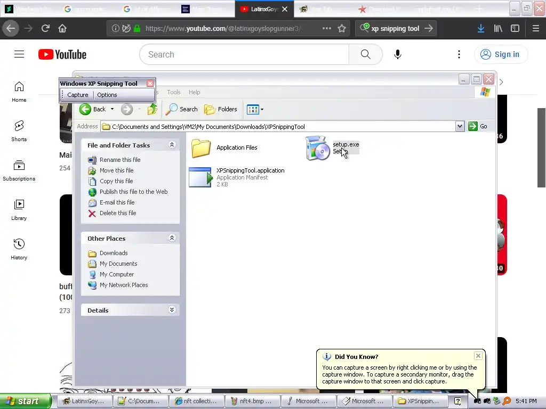Screen dimensions: 546x409
Task: Open History in the YouTube sidebar
Action: pyautogui.click(x=19, y=249)
